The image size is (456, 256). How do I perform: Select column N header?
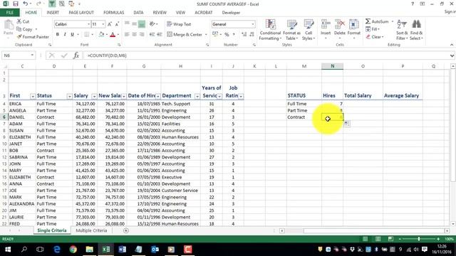(333, 66)
